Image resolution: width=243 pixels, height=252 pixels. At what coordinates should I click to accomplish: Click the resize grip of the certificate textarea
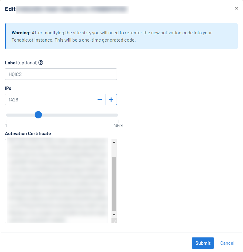click(115, 221)
